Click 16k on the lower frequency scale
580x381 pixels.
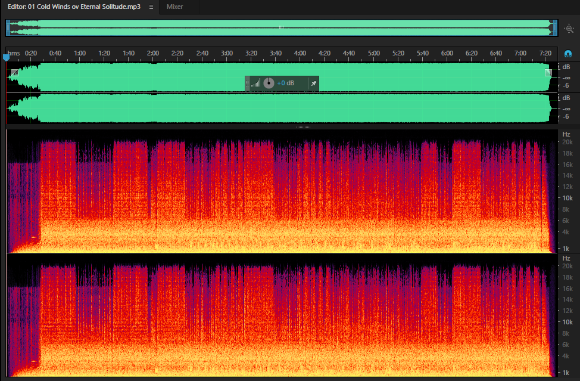coord(567,289)
